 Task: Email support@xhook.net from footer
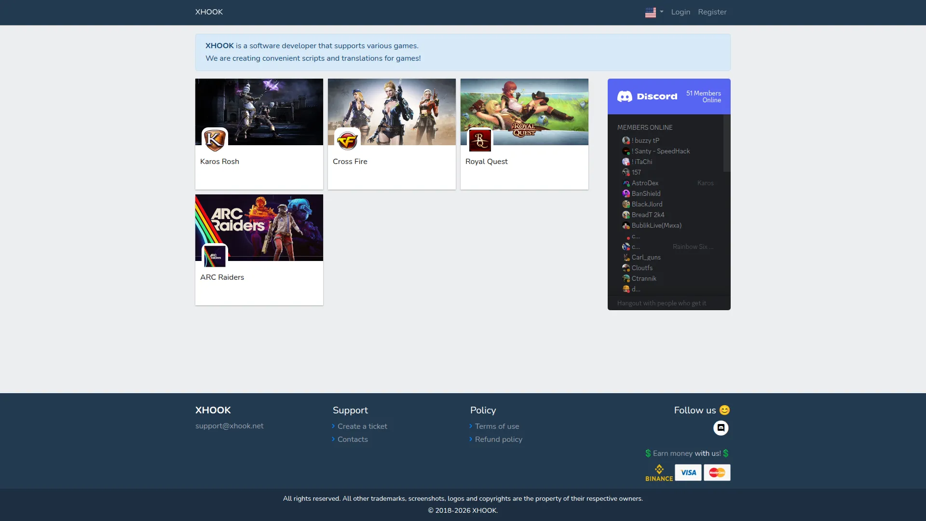coord(229,426)
